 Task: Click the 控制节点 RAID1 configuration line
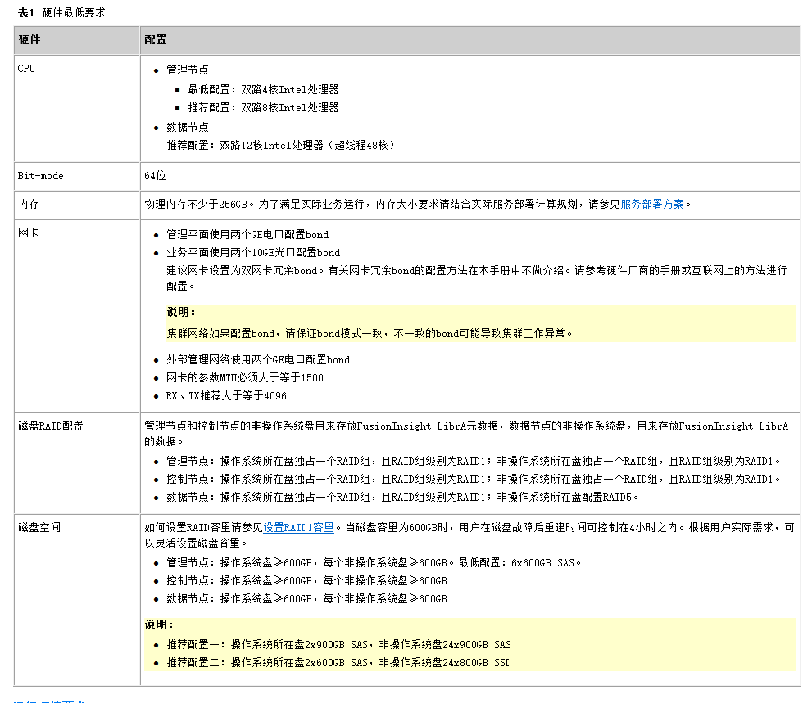pyautogui.click(x=474, y=480)
